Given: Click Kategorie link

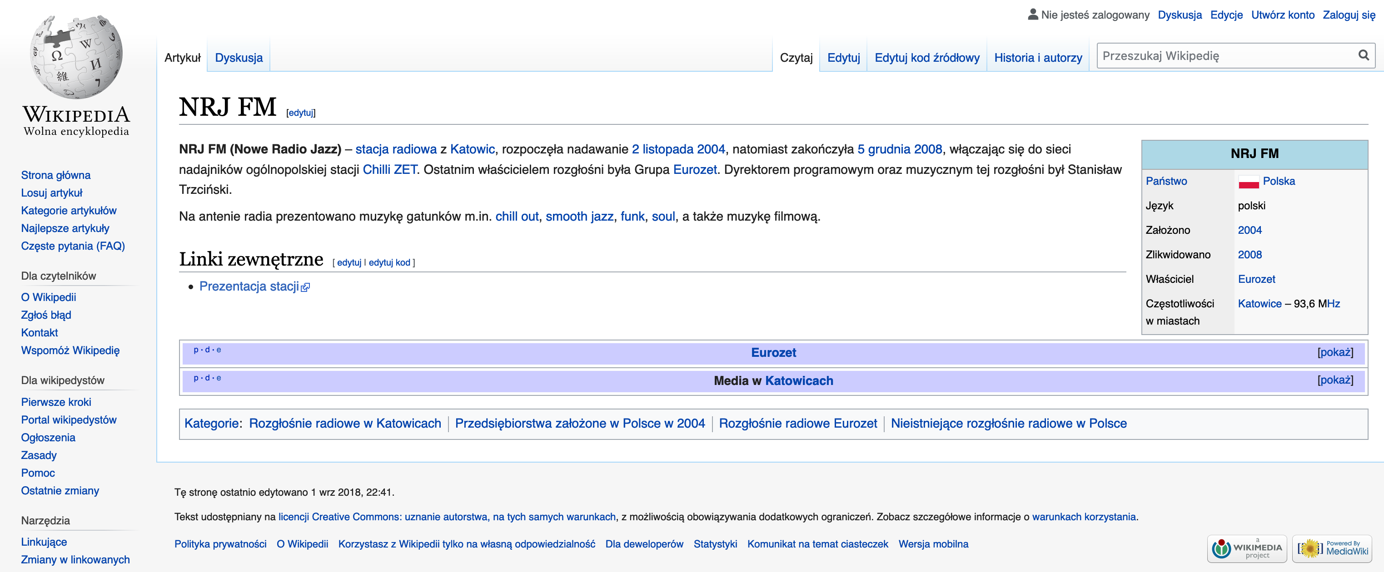Looking at the screenshot, I should click(211, 424).
